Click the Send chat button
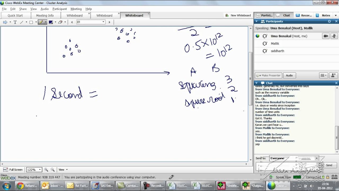 point(329,165)
